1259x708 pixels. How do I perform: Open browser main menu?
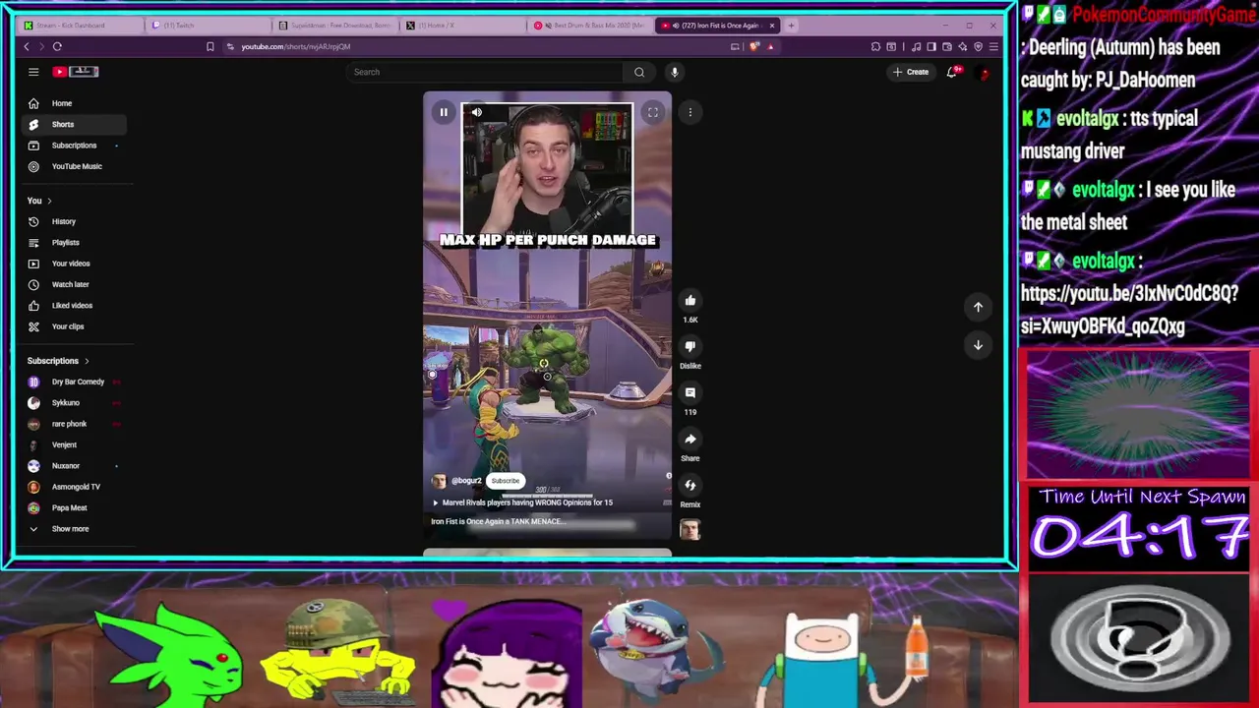(x=993, y=46)
